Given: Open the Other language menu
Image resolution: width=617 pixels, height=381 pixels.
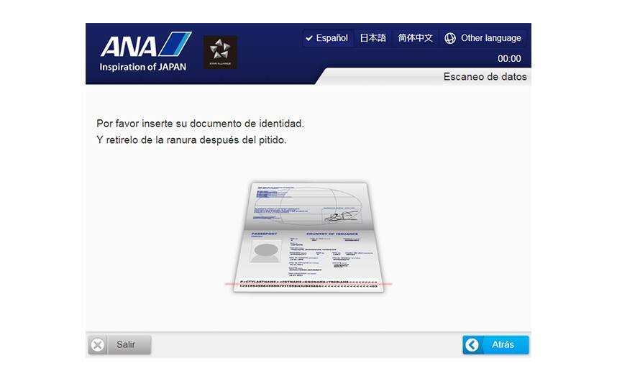Looking at the screenshot, I should [483, 38].
